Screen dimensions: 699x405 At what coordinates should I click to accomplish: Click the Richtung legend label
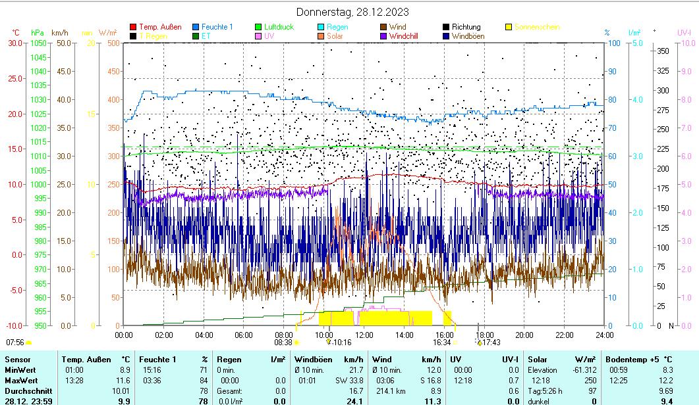click(466, 27)
